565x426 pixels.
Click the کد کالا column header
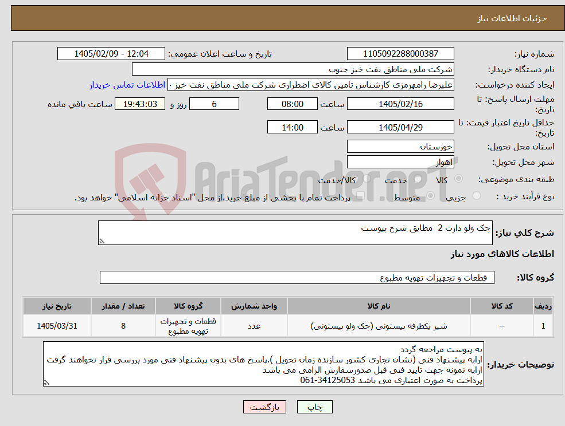[x=502, y=306]
